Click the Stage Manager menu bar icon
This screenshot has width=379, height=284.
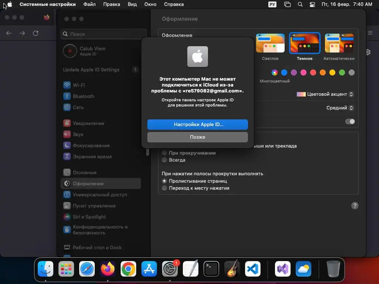click(287, 4)
